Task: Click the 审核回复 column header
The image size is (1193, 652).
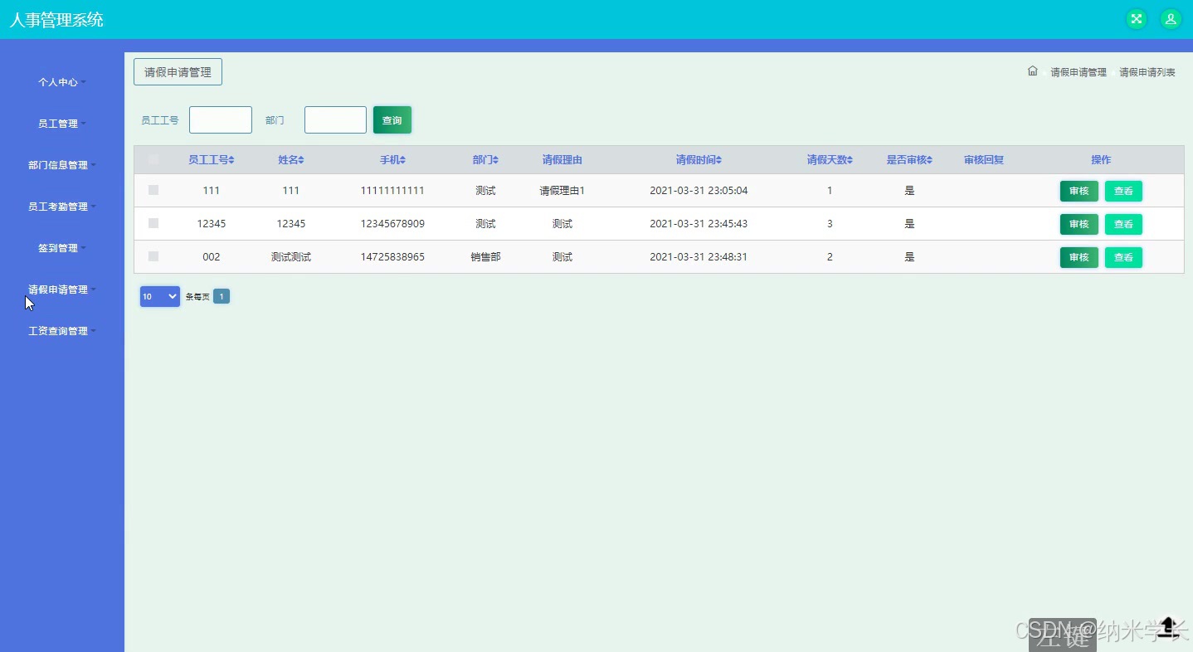Action: [x=984, y=160]
